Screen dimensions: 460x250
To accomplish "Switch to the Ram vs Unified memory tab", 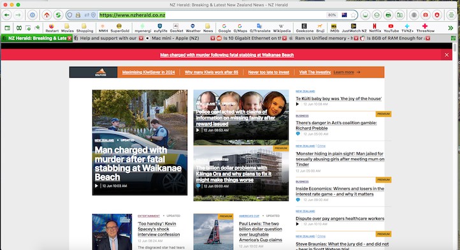I will (323, 38).
